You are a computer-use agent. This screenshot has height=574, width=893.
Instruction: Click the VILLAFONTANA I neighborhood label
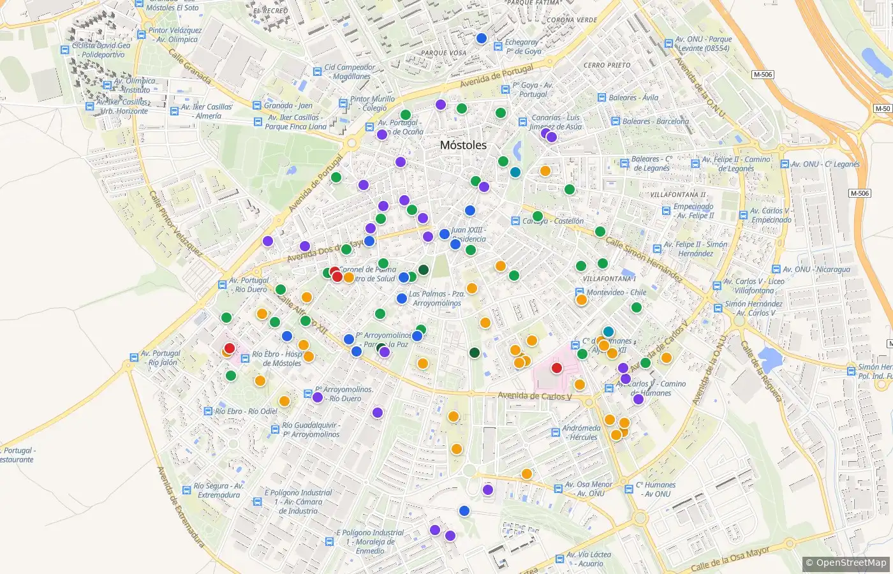pyautogui.click(x=609, y=279)
